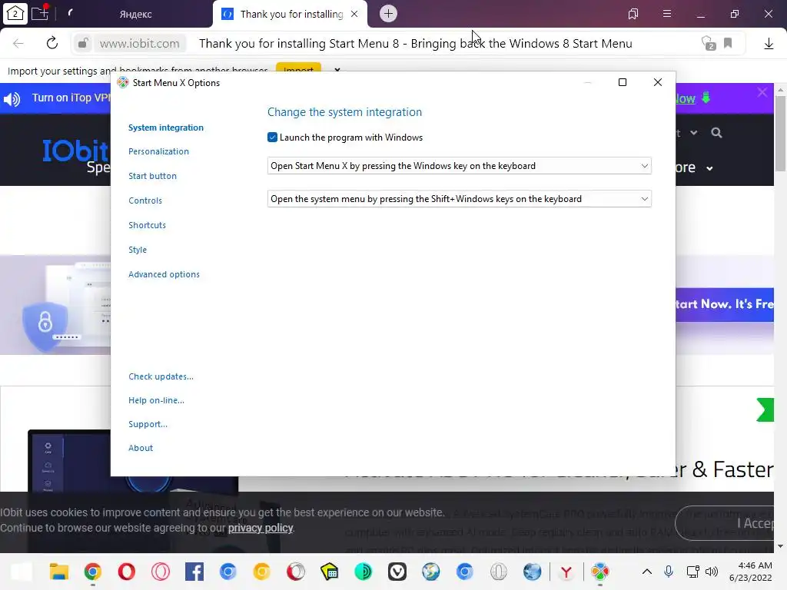This screenshot has height=590, width=787.
Task: Dismiss the import settings bar
Action: tap(337, 70)
